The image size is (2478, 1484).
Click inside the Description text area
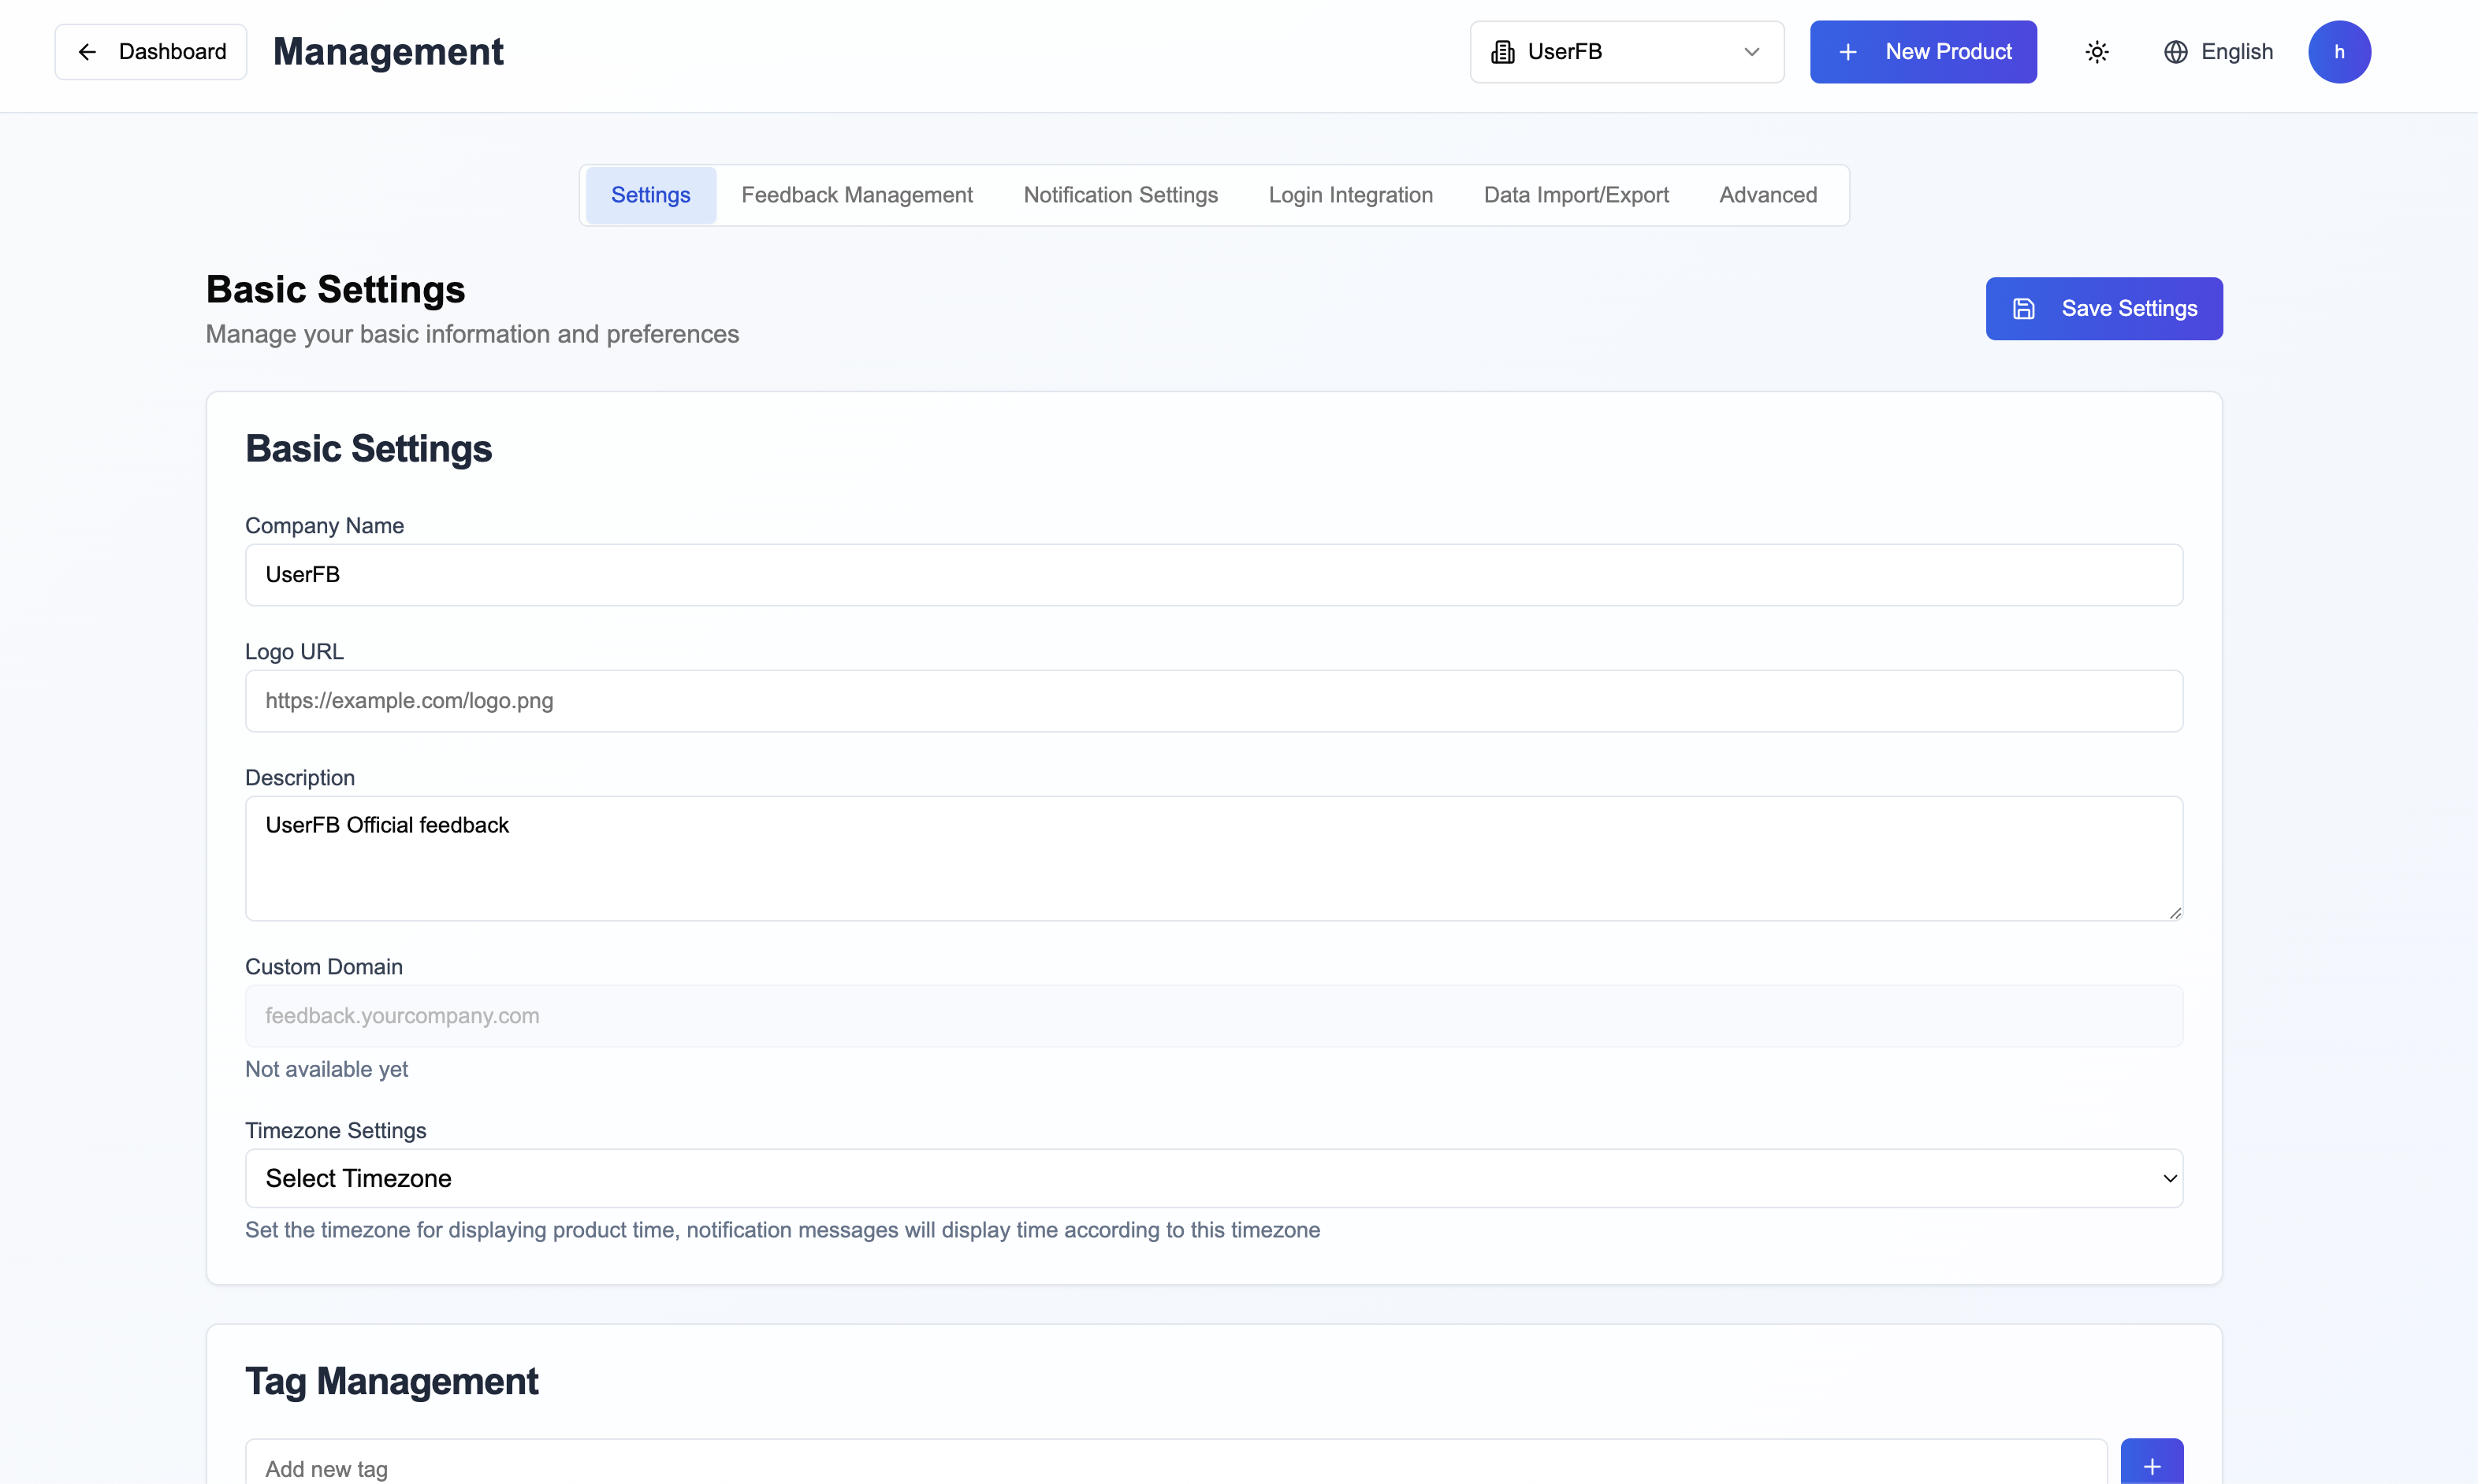coord(1212,858)
